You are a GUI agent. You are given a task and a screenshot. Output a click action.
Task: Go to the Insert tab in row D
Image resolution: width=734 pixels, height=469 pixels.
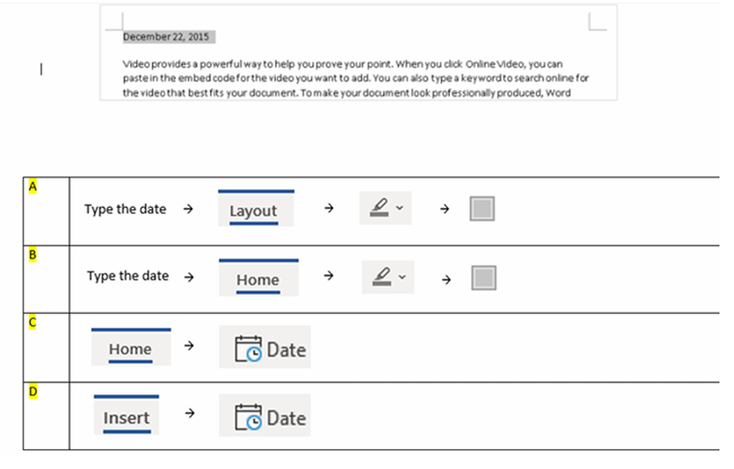coord(126,418)
